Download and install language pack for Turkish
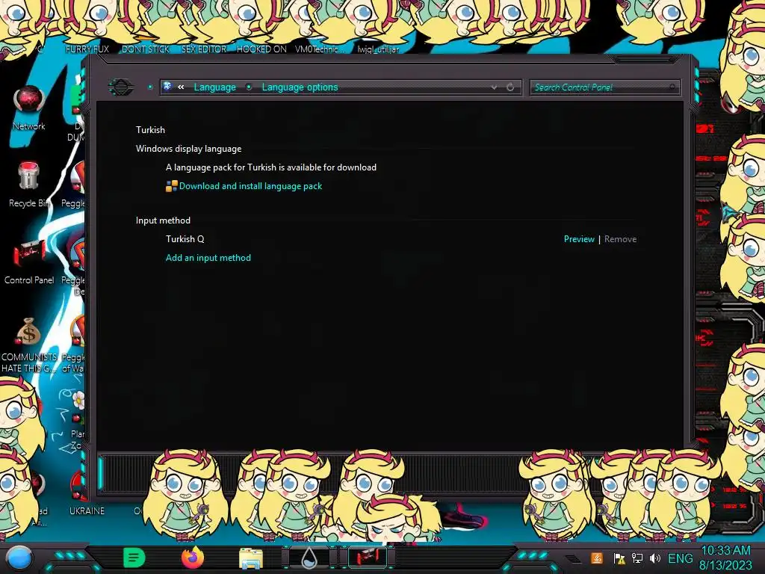Viewport: 765px width, 574px height. [x=250, y=186]
